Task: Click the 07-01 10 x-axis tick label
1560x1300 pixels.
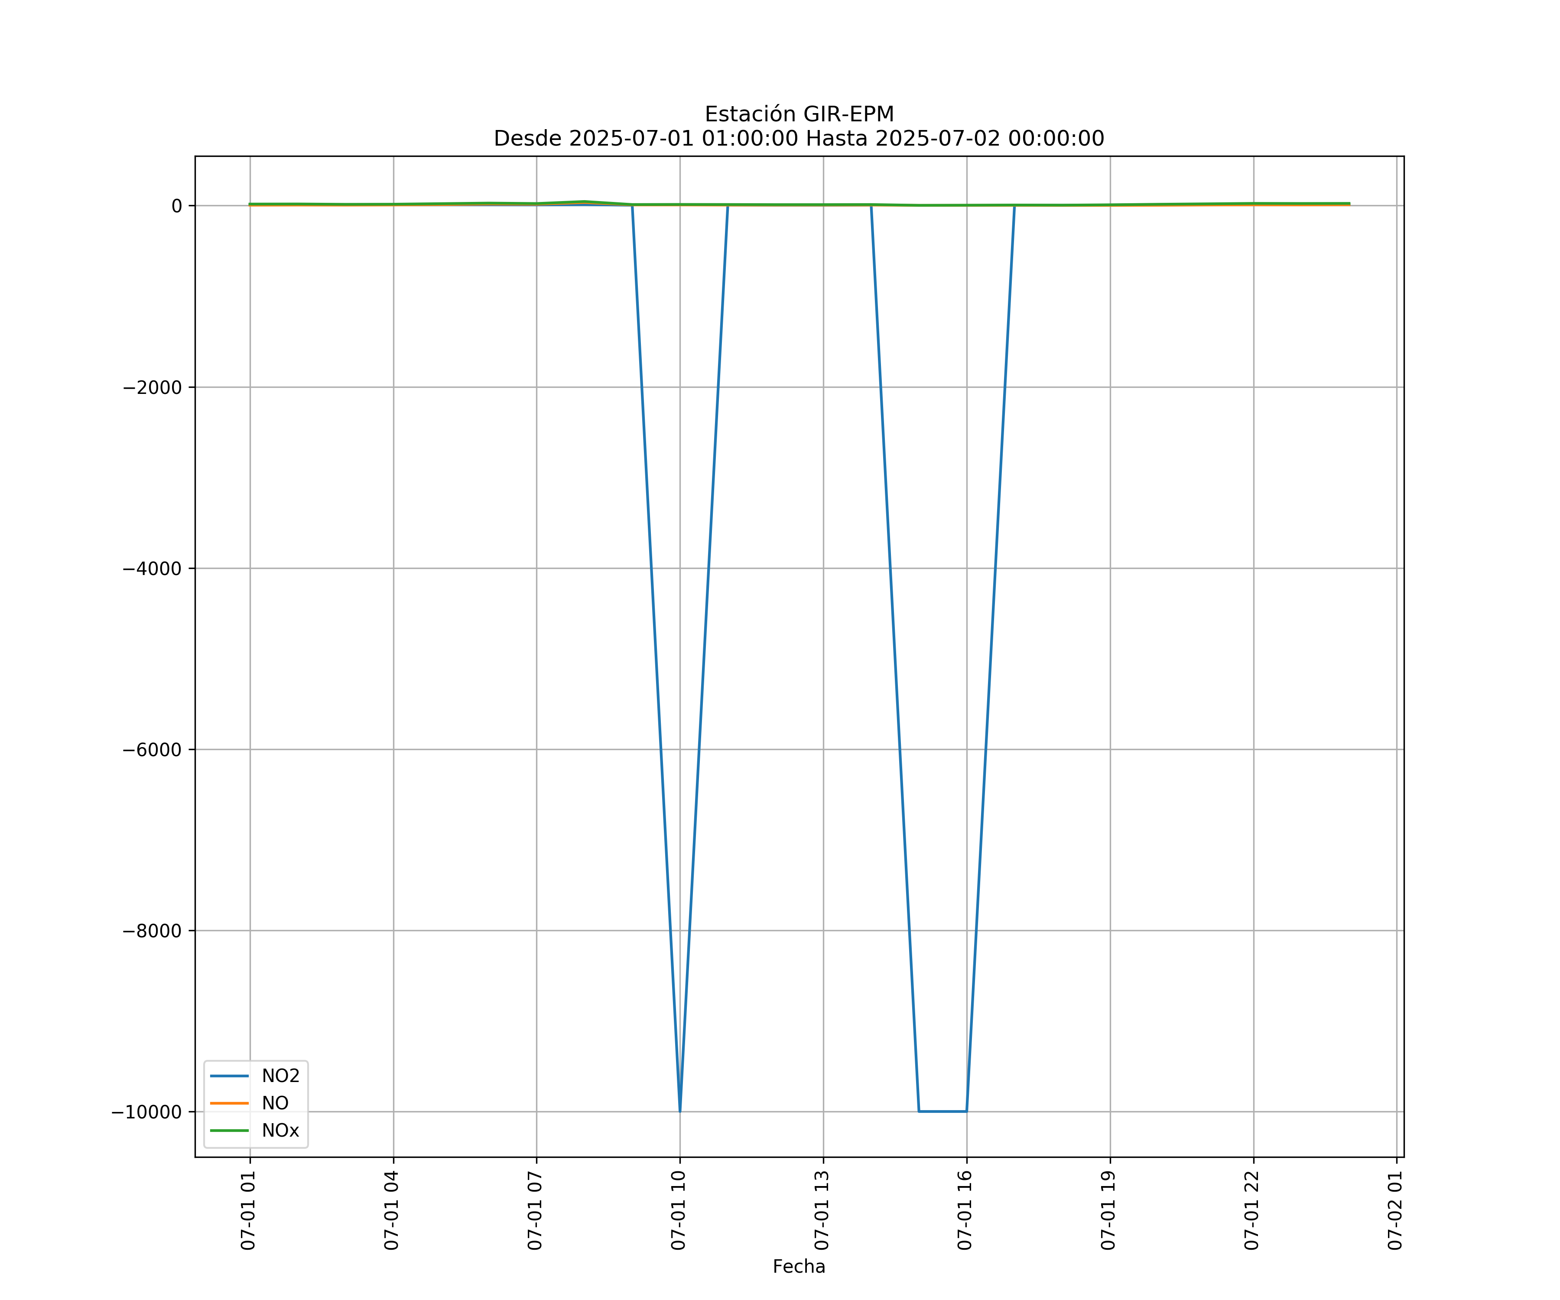Action: pyautogui.click(x=678, y=1209)
